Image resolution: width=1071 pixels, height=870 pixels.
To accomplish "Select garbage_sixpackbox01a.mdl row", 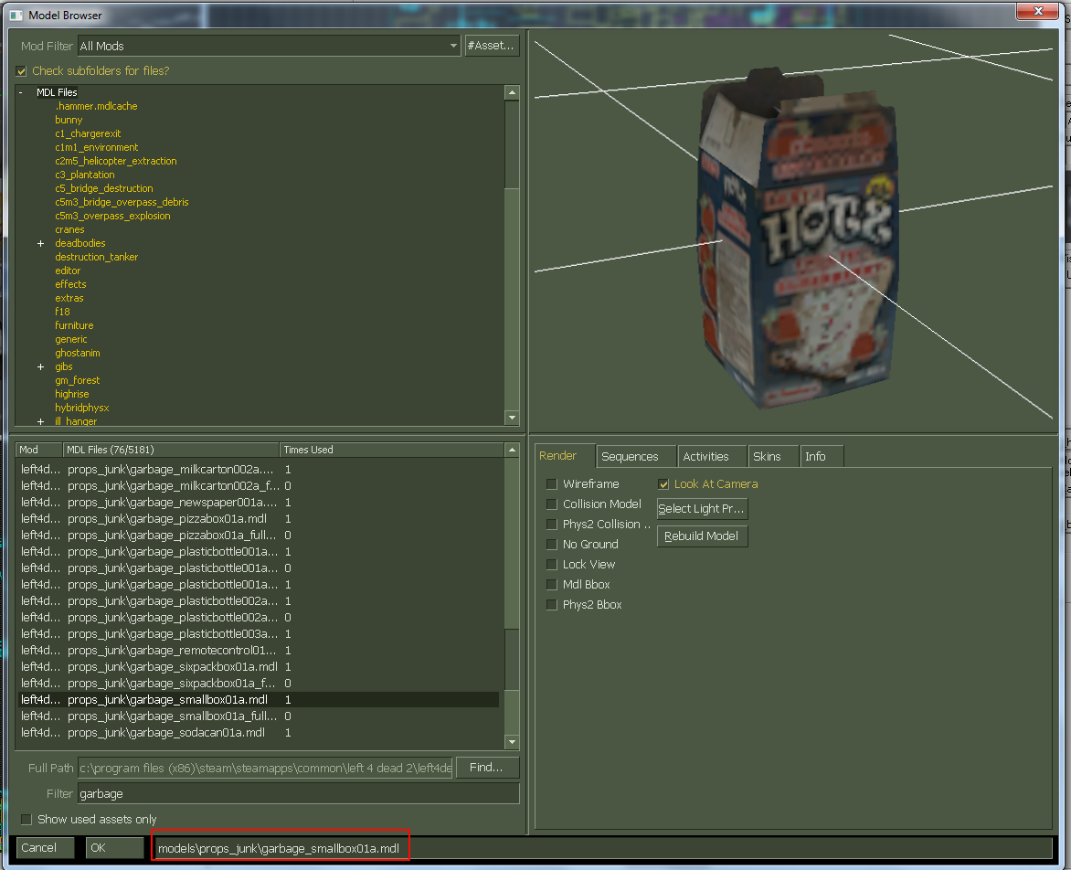I will coord(259,667).
